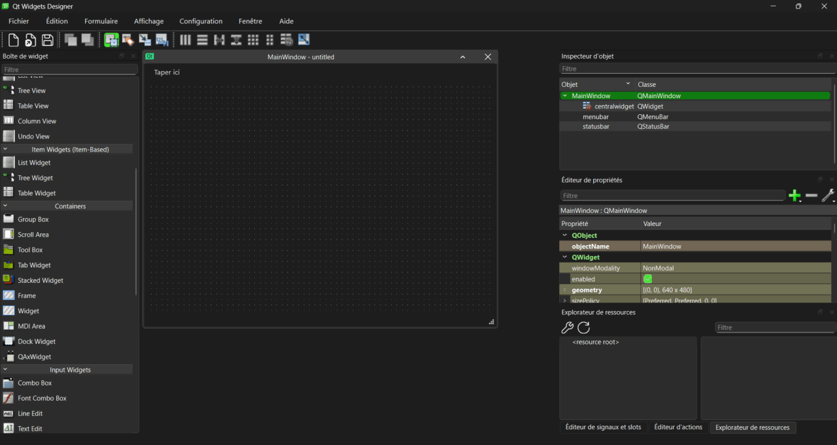Apply the Lay Out in a Grid icon
Image resolution: width=837 pixels, height=445 pixels.
tap(253, 39)
